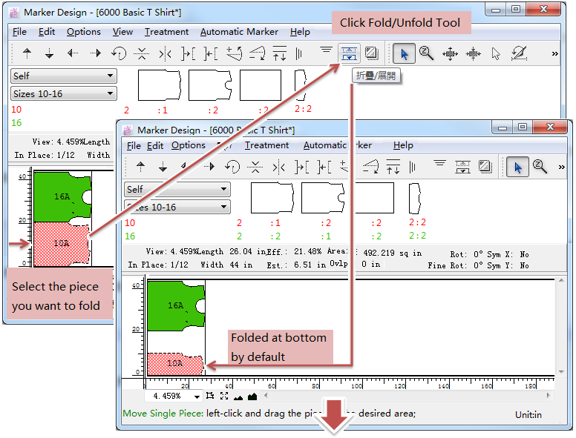Activate the zoom magnifier tool in front window

(540, 167)
